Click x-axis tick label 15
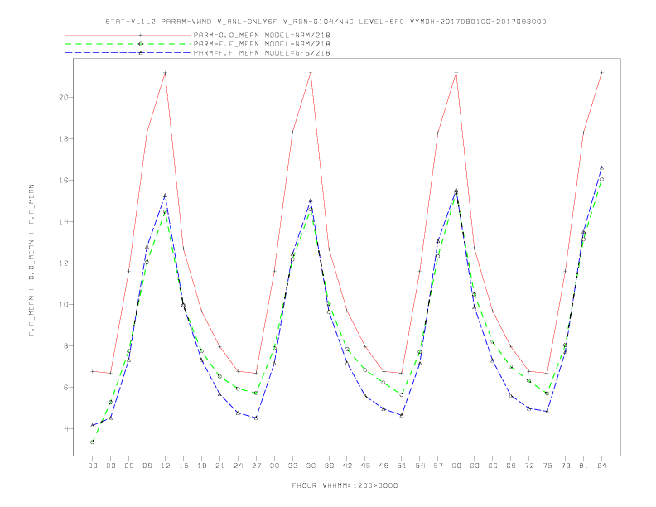656x507 pixels. (183, 466)
